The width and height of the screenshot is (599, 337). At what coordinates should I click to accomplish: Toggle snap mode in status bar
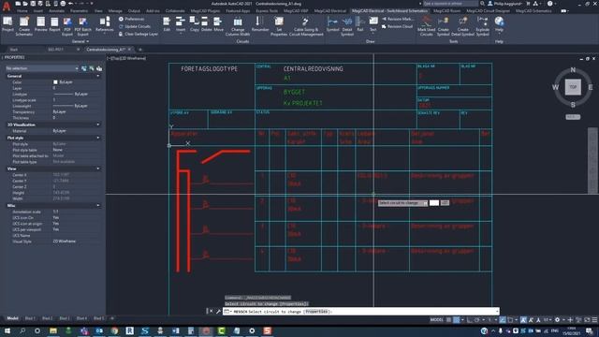pyautogui.click(x=457, y=320)
